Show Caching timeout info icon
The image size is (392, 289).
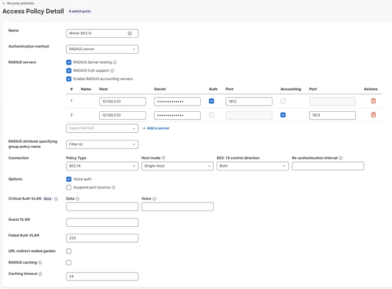(x=41, y=274)
